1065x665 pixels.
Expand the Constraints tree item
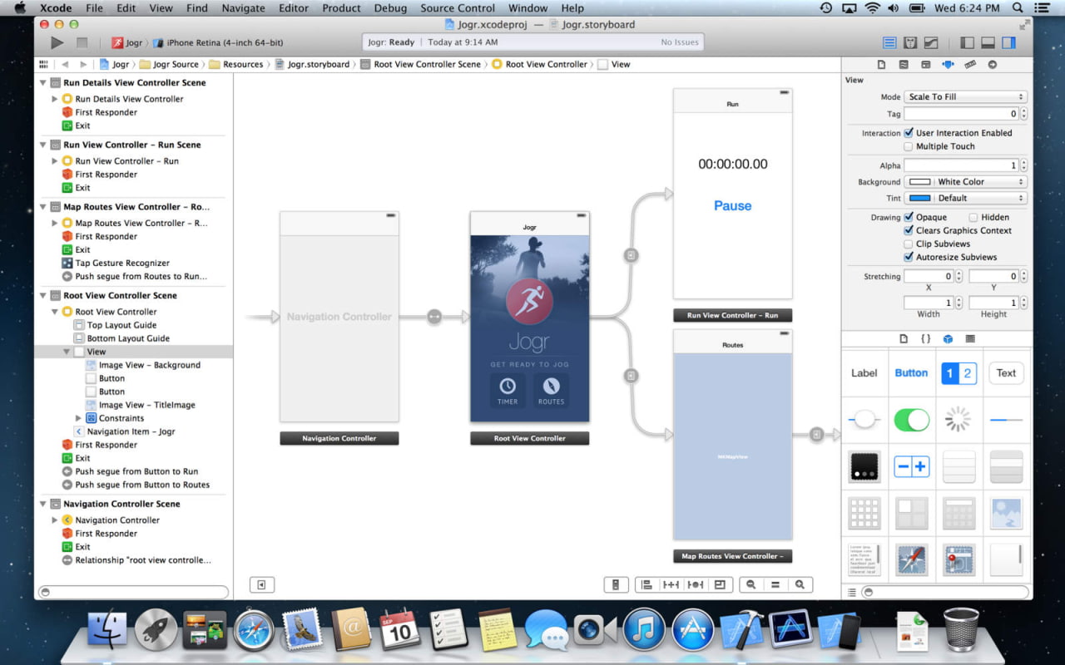(79, 418)
